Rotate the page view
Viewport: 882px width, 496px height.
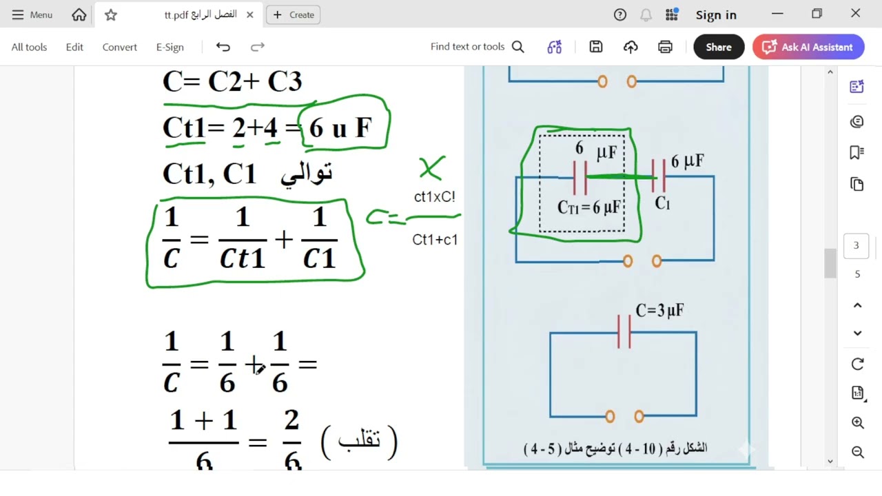pyautogui.click(x=857, y=364)
